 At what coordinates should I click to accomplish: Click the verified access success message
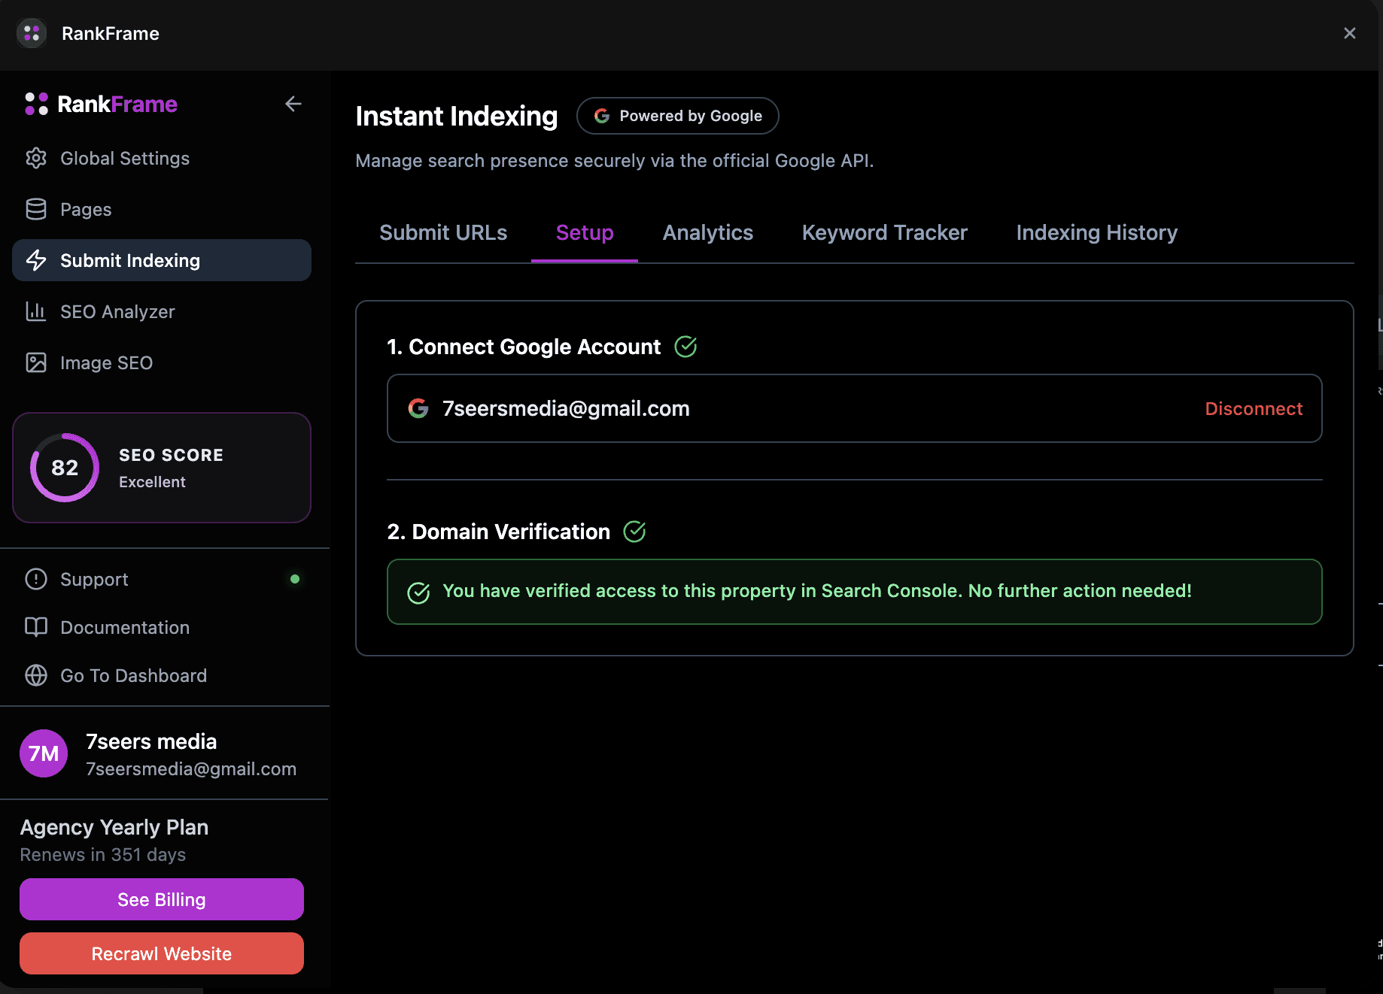(x=854, y=592)
